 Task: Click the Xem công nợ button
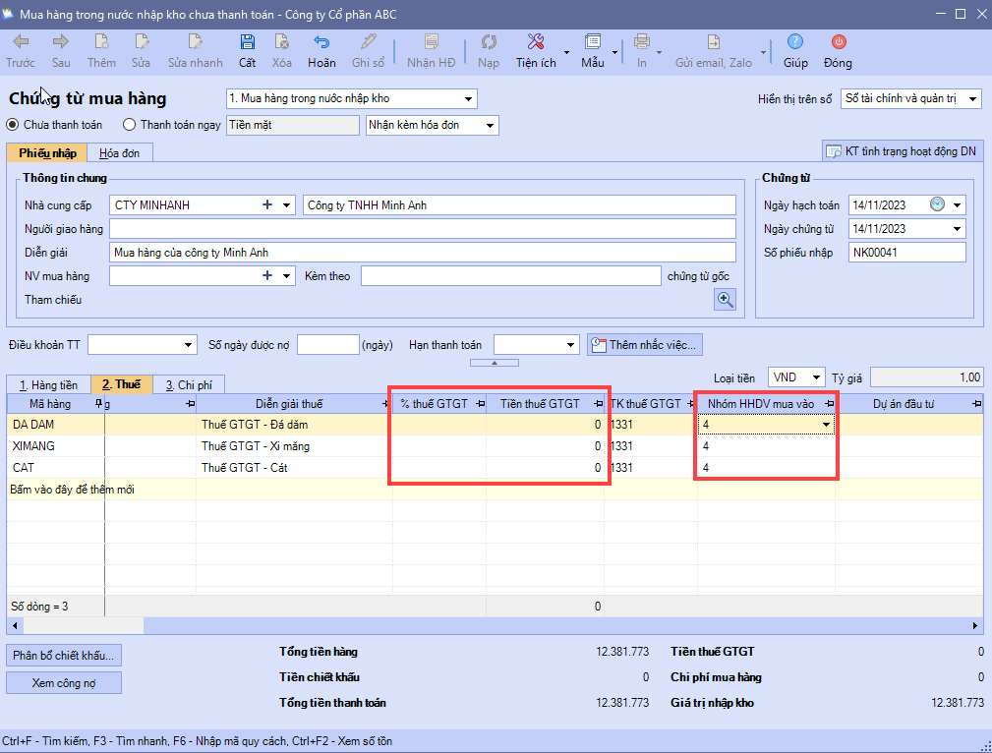click(64, 682)
